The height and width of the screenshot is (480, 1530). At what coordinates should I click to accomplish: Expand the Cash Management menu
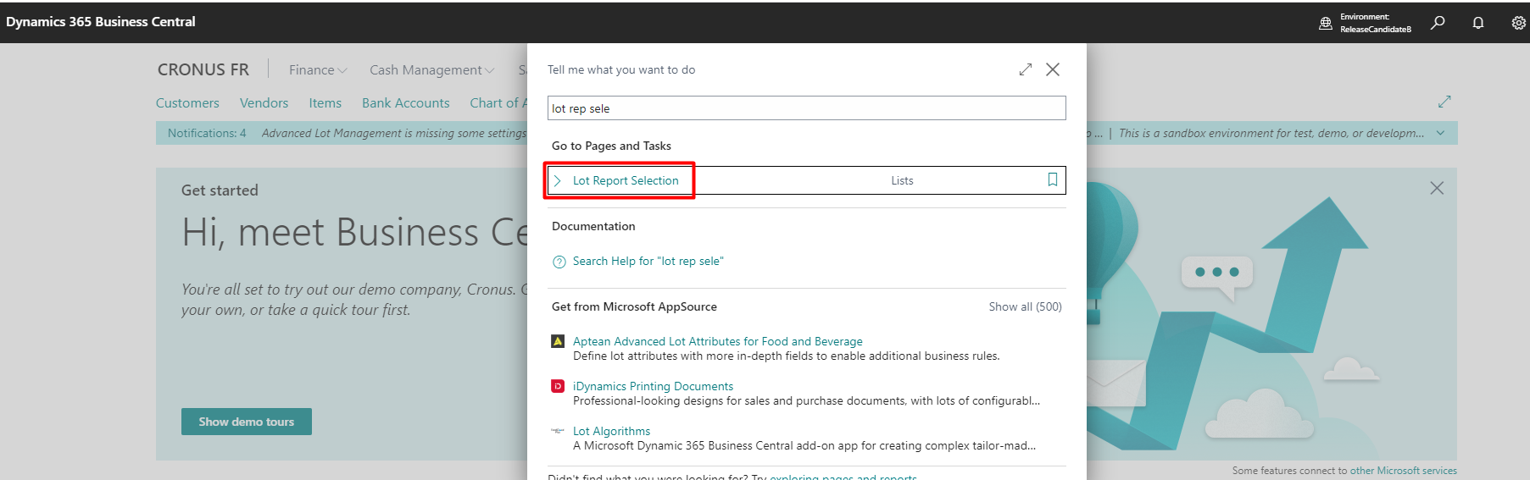pyautogui.click(x=431, y=70)
